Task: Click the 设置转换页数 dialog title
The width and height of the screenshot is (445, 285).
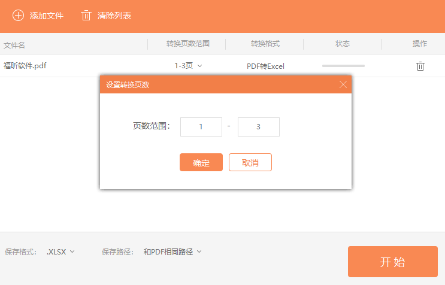Action: pyautogui.click(x=128, y=85)
